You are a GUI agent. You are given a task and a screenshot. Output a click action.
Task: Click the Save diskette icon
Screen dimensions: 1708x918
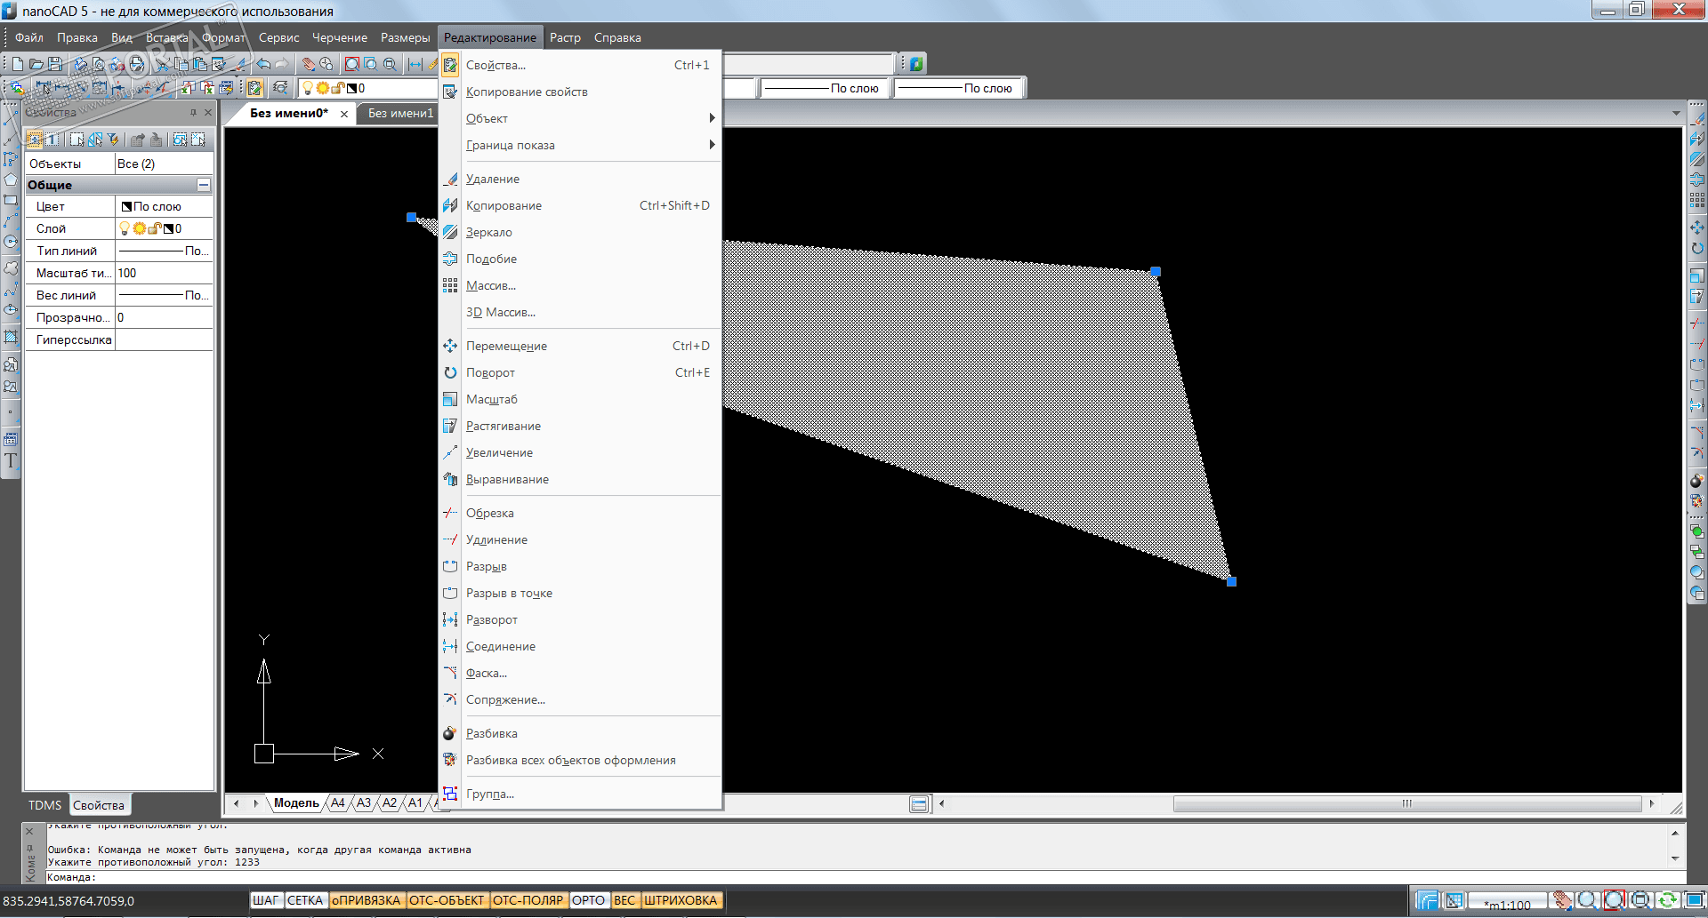pyautogui.click(x=55, y=64)
